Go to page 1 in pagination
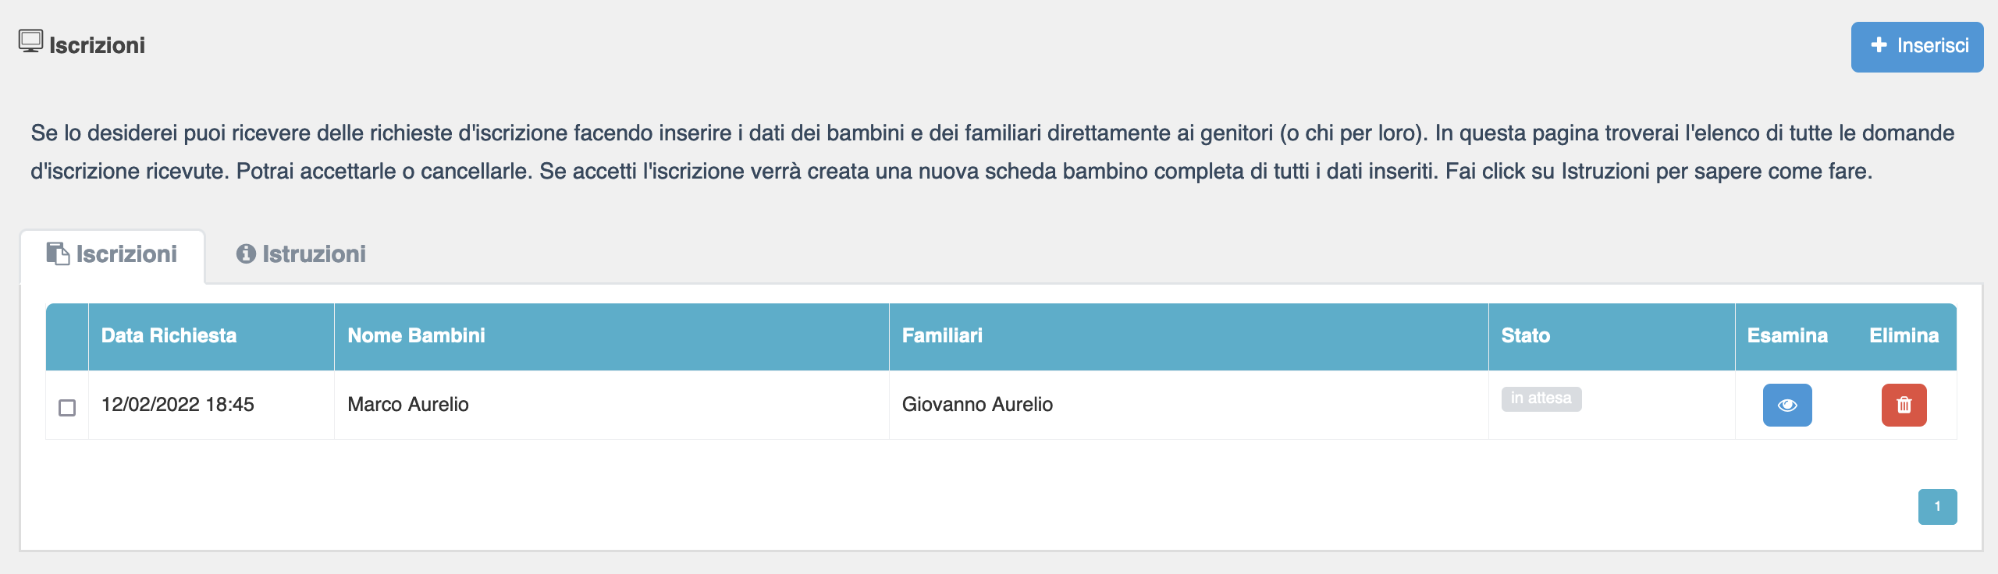The width and height of the screenshot is (1998, 574). [x=1937, y=506]
